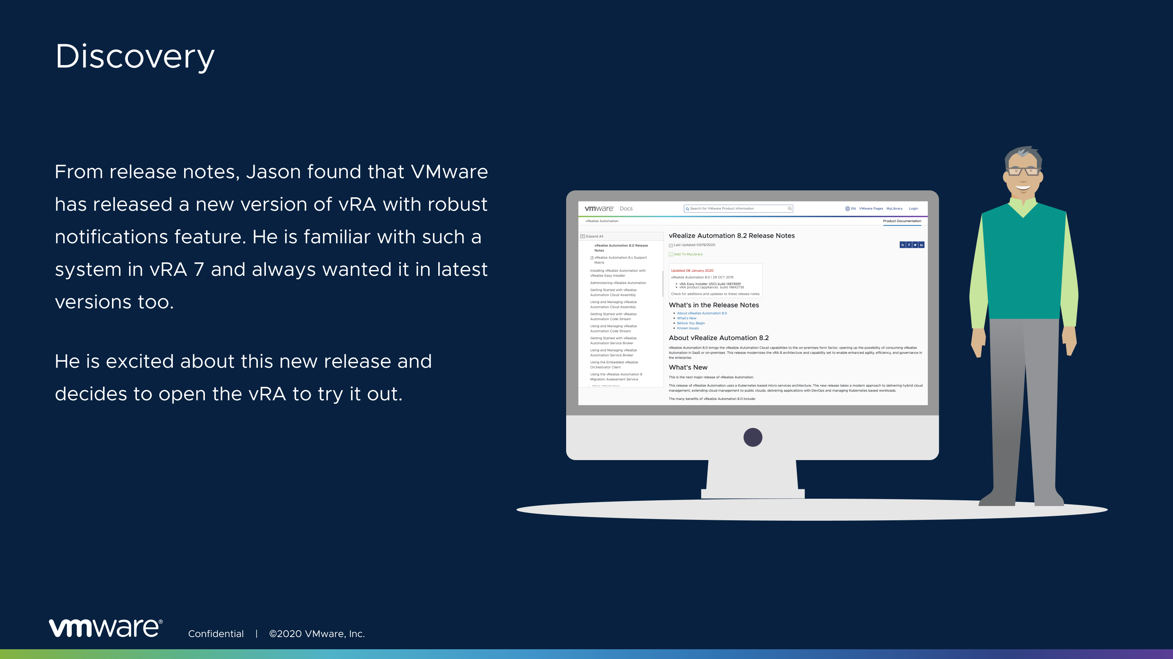
Task: Open Using the Embedded vRealize Orchestrator Client topic
Action: pos(614,365)
